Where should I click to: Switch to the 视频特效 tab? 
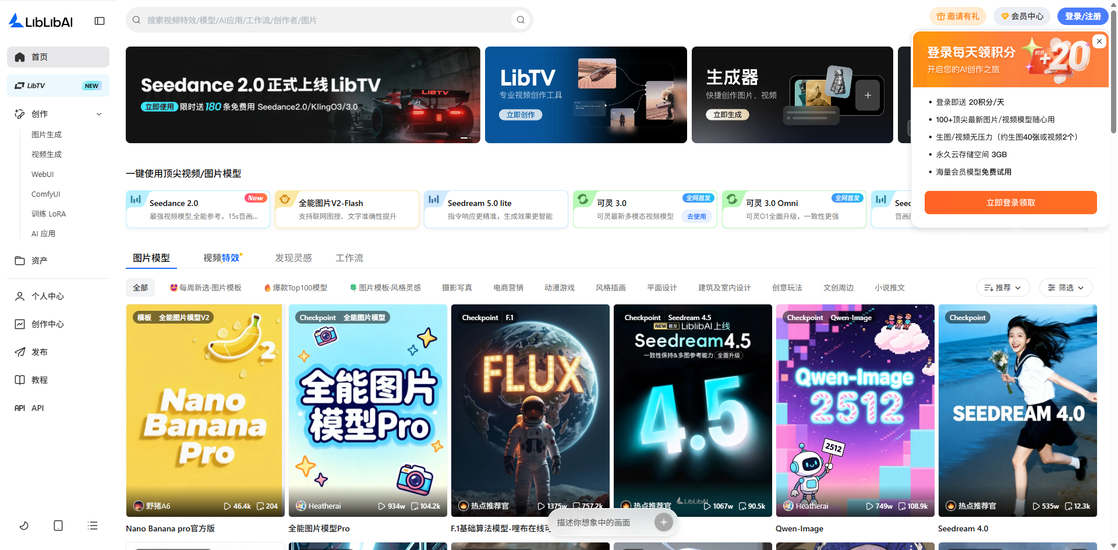click(221, 258)
